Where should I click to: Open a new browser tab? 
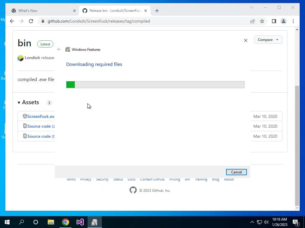click(x=157, y=11)
